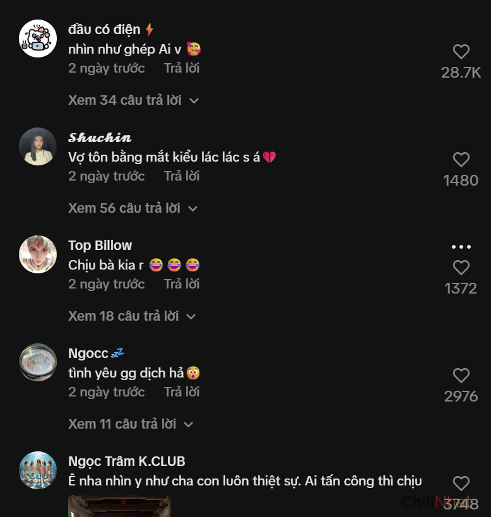Open Shuchin's profile picture
Screen dimensions: 491x517
[38, 146]
